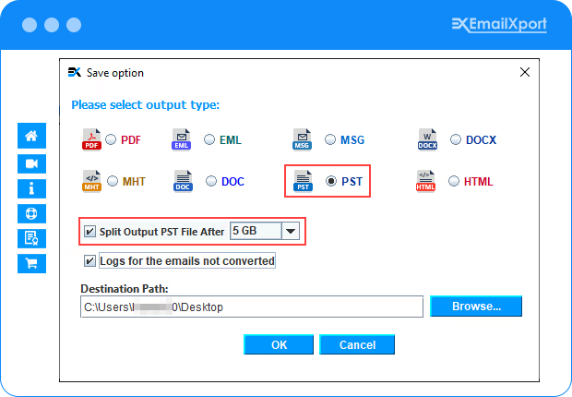Select the PST radio button
The width and height of the screenshot is (572, 397).
point(330,182)
